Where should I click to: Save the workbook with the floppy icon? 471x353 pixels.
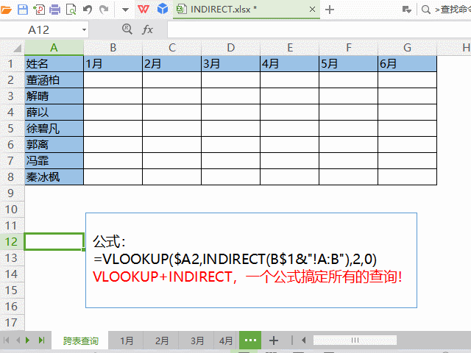[23, 10]
